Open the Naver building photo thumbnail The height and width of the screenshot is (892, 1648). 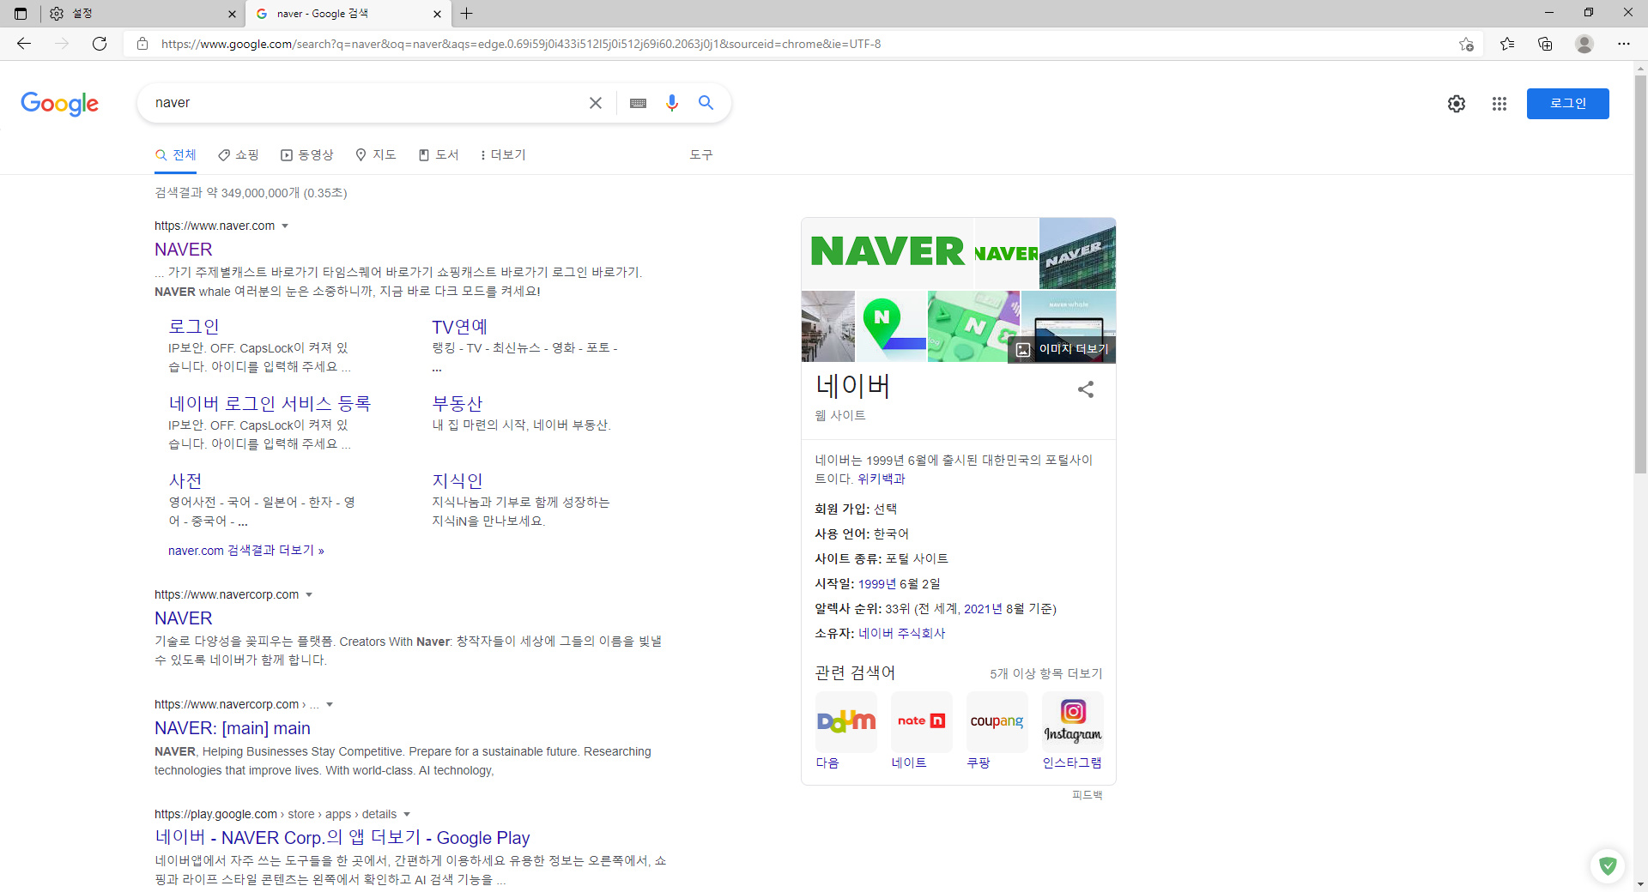pyautogui.click(x=1077, y=253)
